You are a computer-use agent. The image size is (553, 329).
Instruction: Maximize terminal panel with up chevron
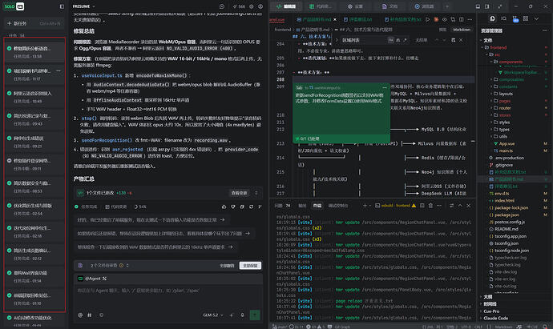pyautogui.click(x=460, y=206)
